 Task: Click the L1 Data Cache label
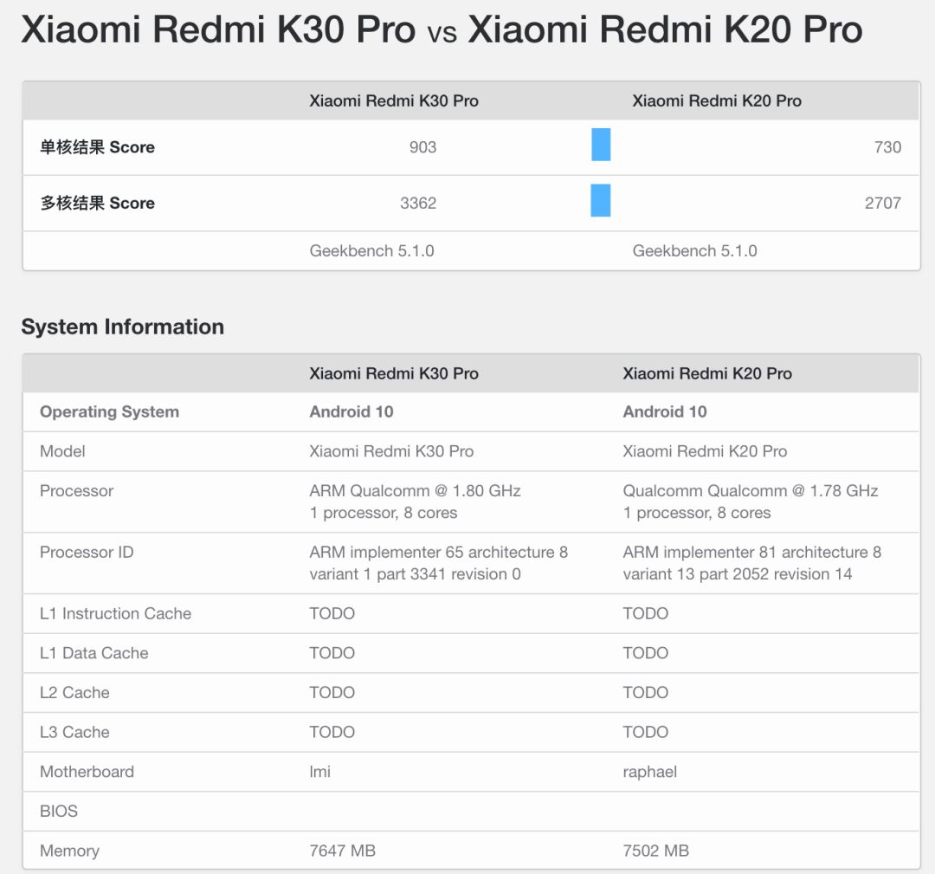[94, 653]
